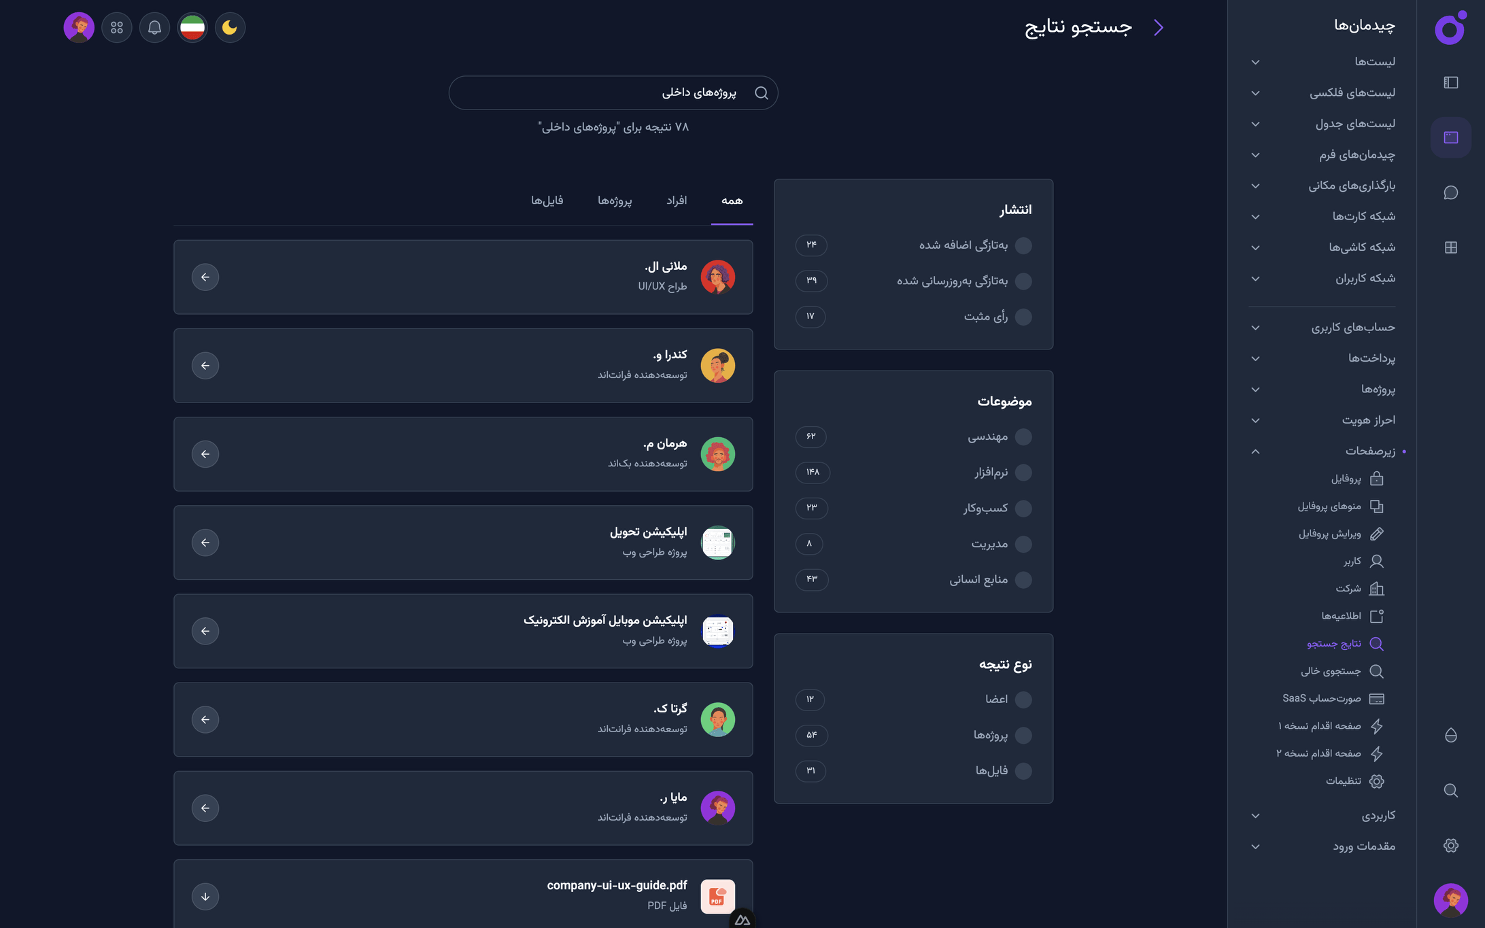Screen dimensions: 1485x928
Task: Toggle the فایل‌ها result type checkbox
Action: click(1023, 771)
